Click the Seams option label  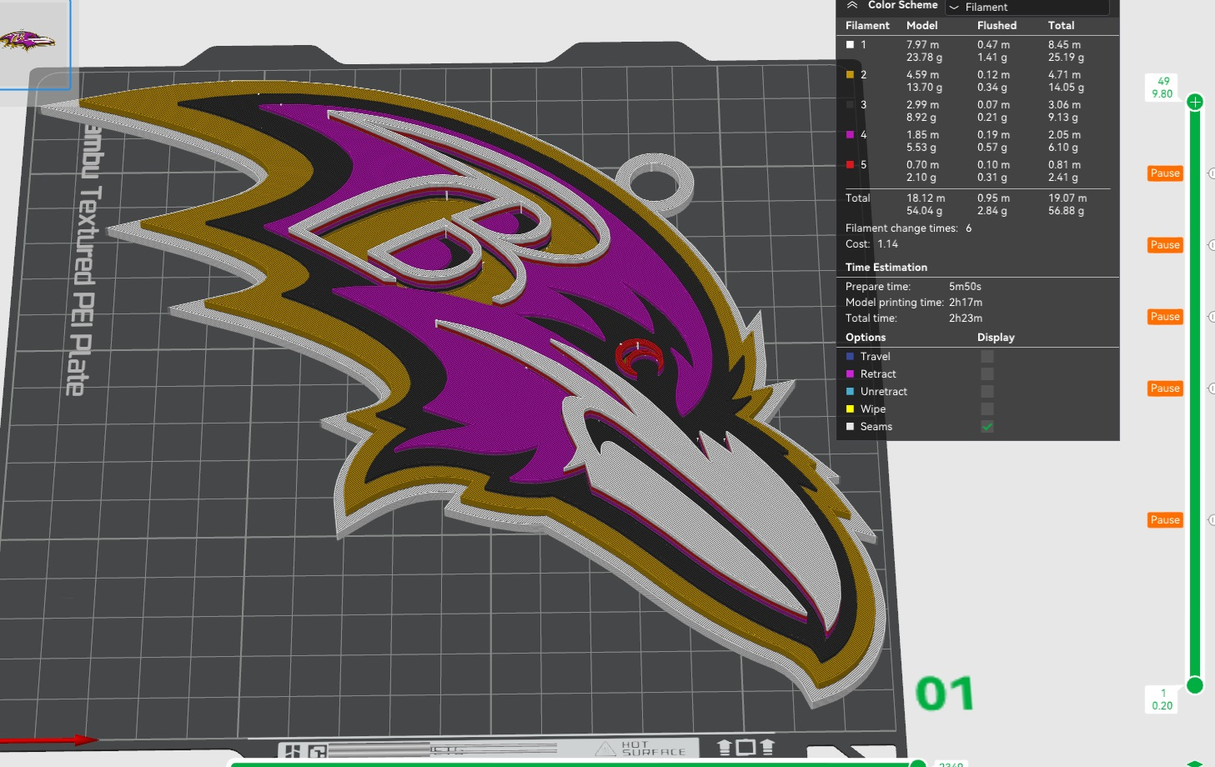[x=876, y=427]
